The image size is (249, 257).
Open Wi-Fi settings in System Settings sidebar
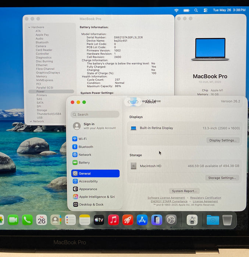point(95,139)
